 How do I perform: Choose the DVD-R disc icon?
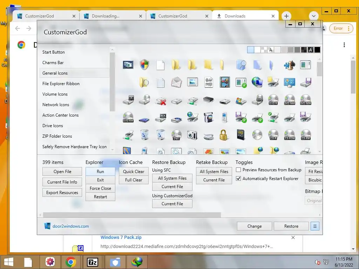tap(273, 99)
